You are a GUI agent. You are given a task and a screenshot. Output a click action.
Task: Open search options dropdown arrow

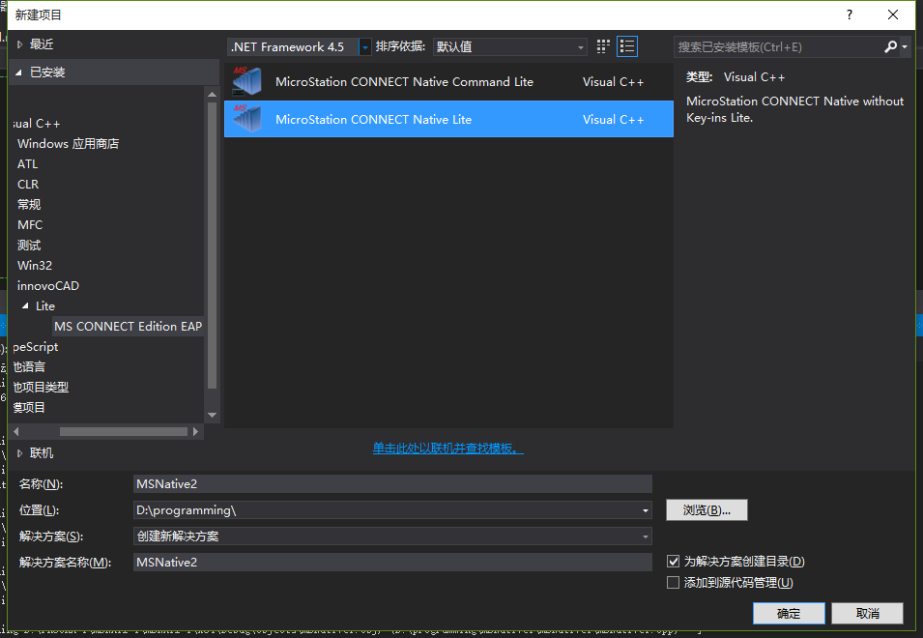[905, 46]
